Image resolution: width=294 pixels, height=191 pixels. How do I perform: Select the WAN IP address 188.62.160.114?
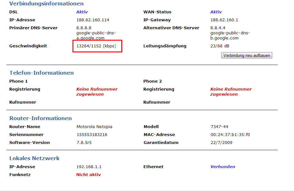coord(93,20)
